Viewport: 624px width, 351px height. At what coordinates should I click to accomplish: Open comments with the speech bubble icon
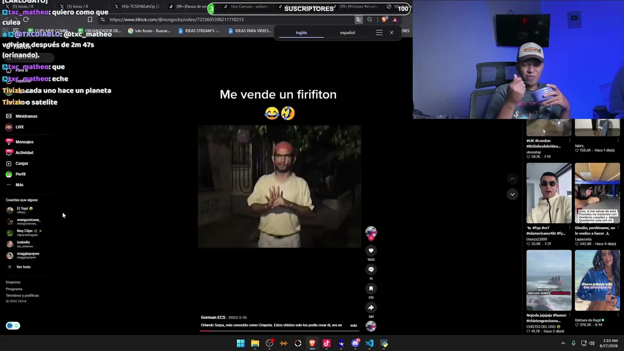click(371, 270)
